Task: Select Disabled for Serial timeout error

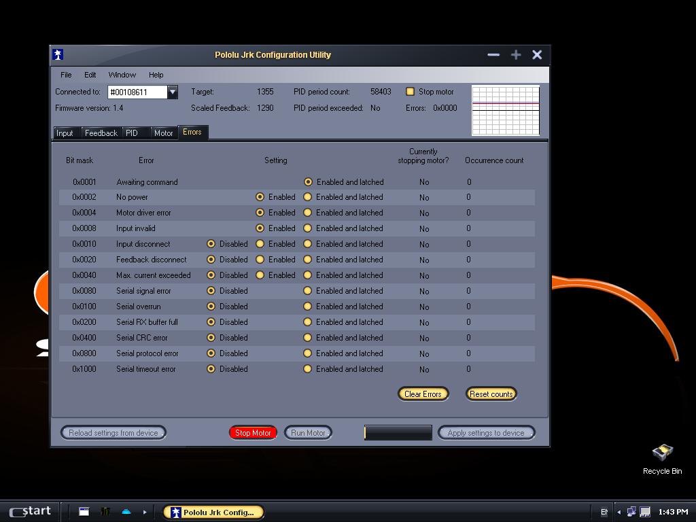Action: [211, 369]
